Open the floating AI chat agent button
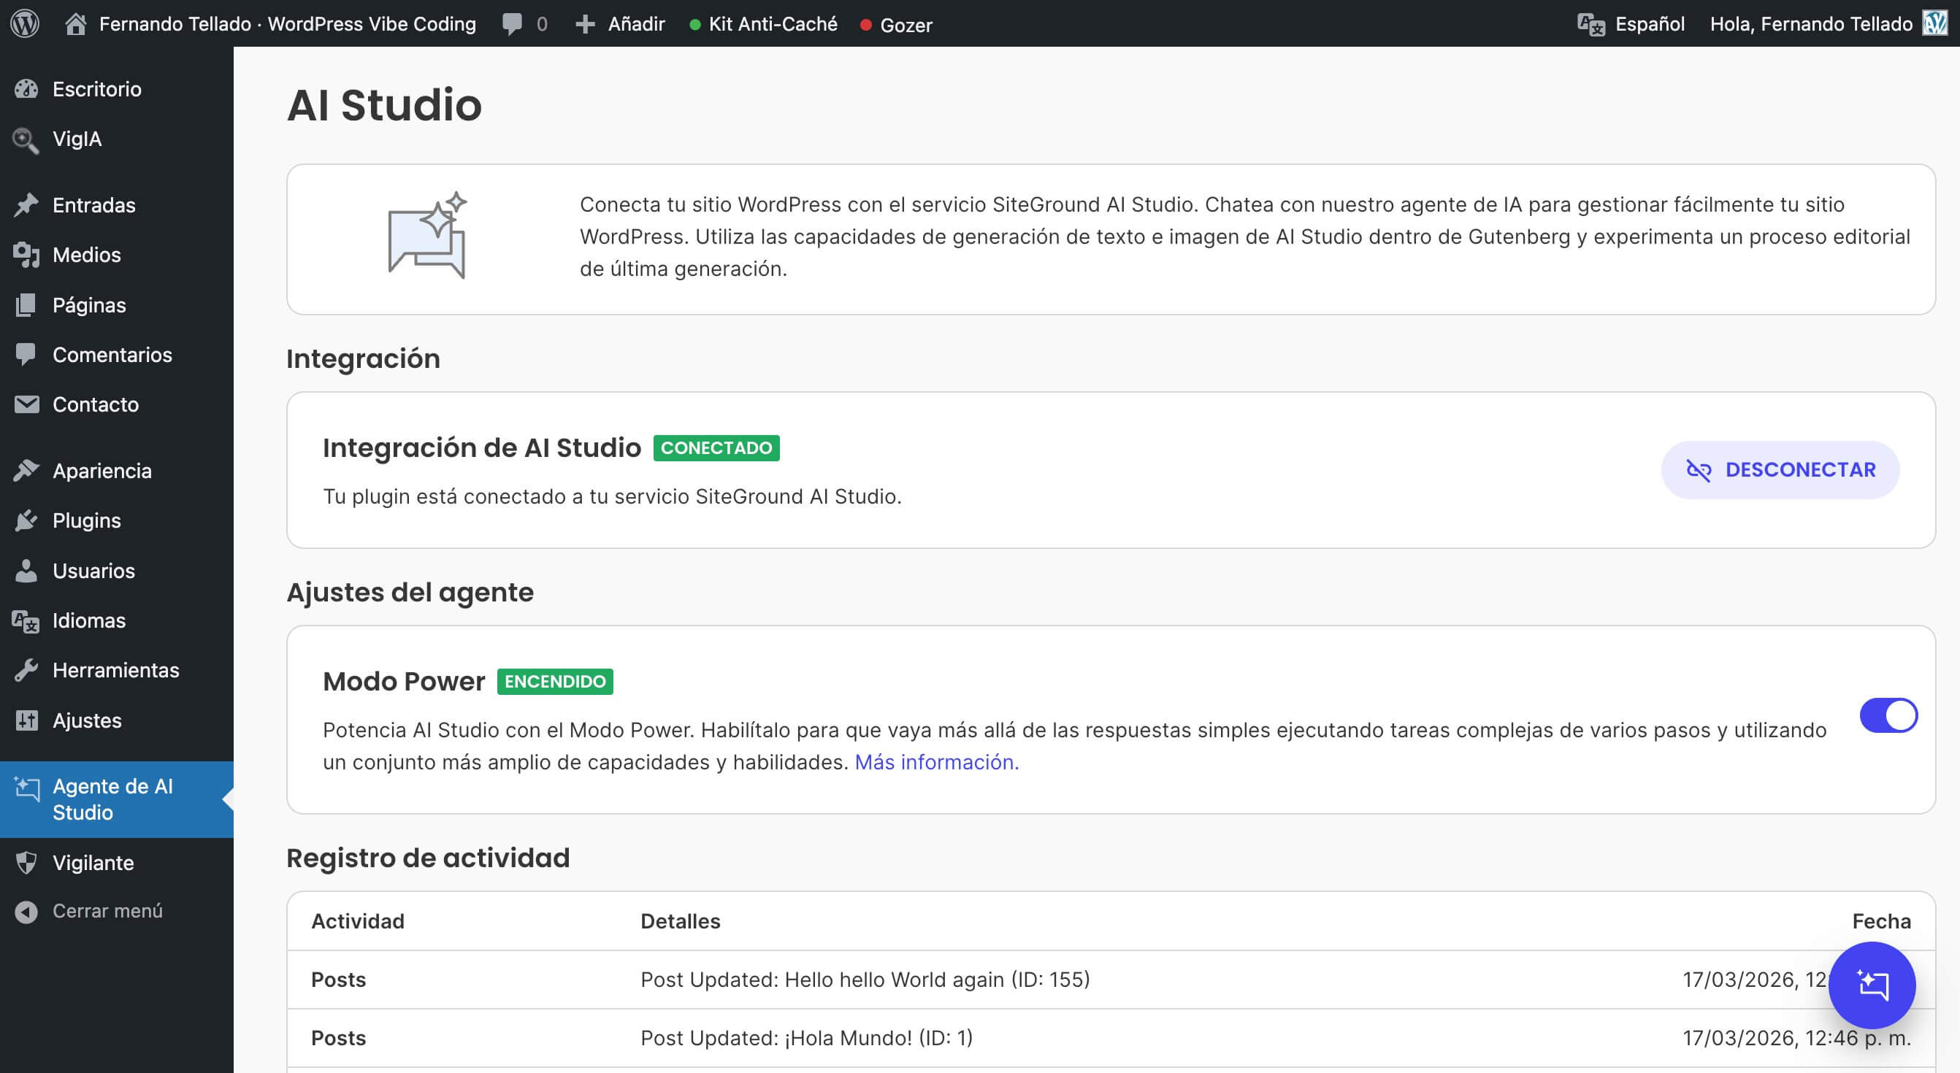Image resolution: width=1960 pixels, height=1073 pixels. click(1872, 985)
